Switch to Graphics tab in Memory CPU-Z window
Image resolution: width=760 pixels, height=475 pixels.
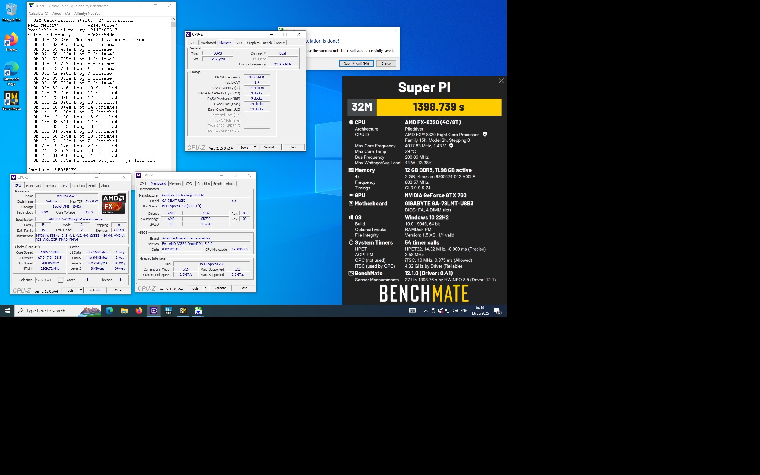(x=253, y=43)
